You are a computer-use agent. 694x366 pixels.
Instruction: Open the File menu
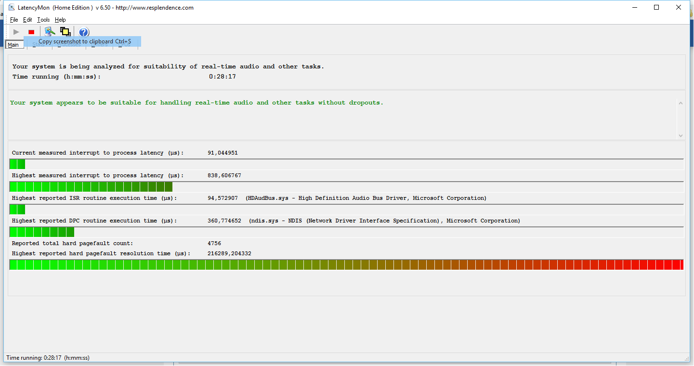14,20
